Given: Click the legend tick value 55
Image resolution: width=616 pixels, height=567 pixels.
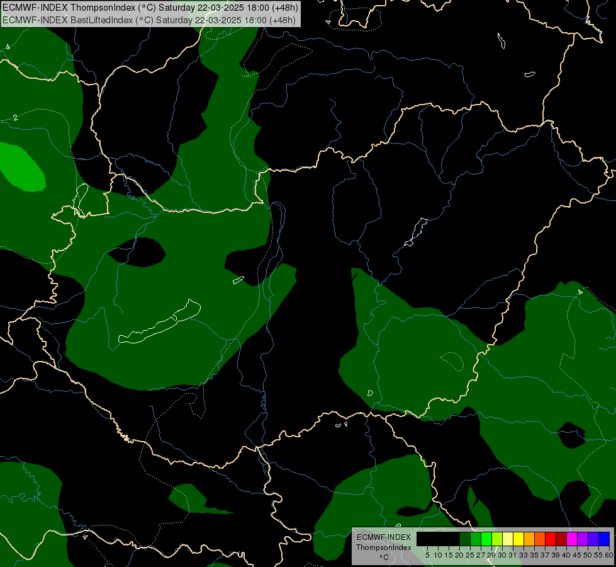Looking at the screenshot, I should tap(598, 555).
